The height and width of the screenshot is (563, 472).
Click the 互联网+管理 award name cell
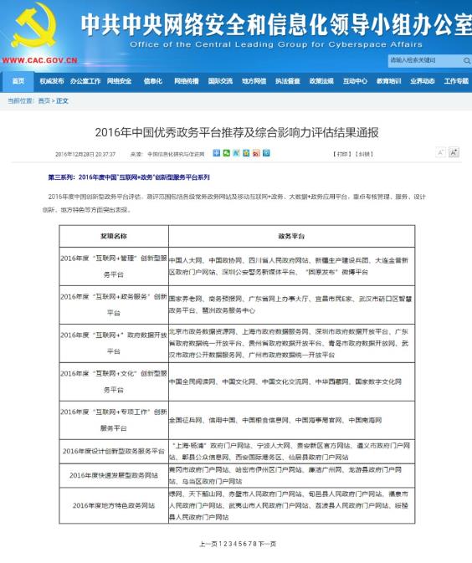click(114, 266)
